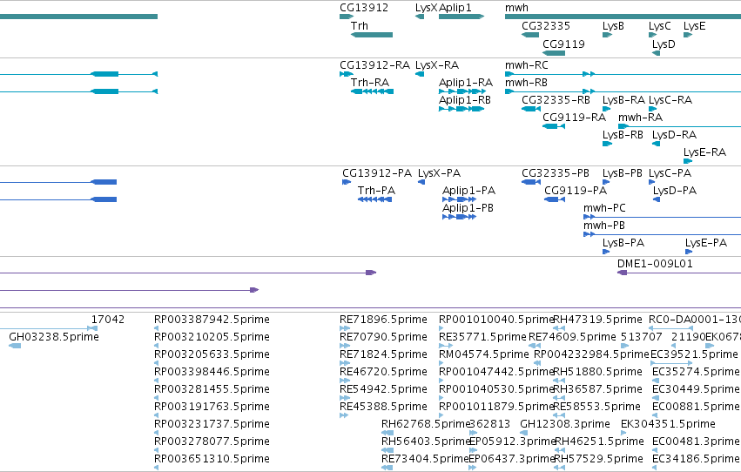Click the LysD gene label
Screen dimensions: 741x472
pos(664,44)
